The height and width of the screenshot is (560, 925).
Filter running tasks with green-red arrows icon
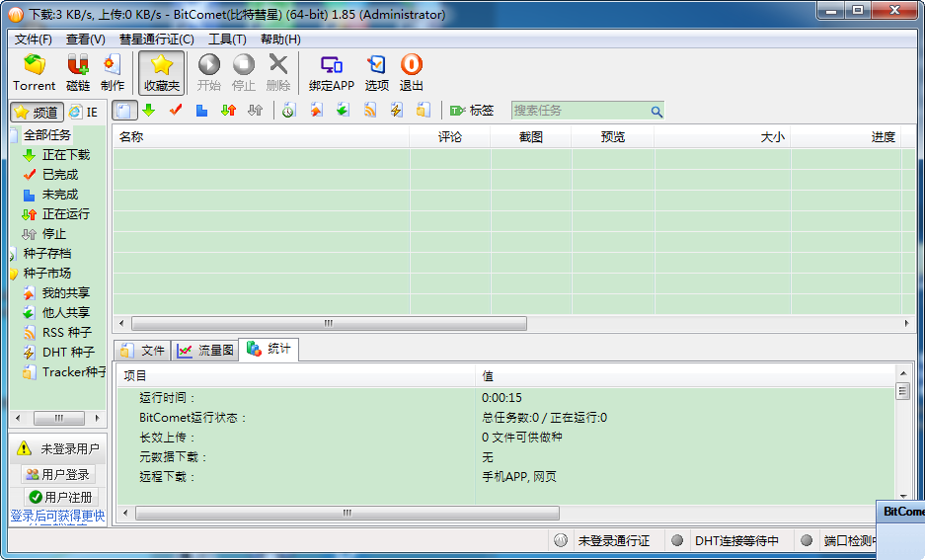(x=228, y=111)
